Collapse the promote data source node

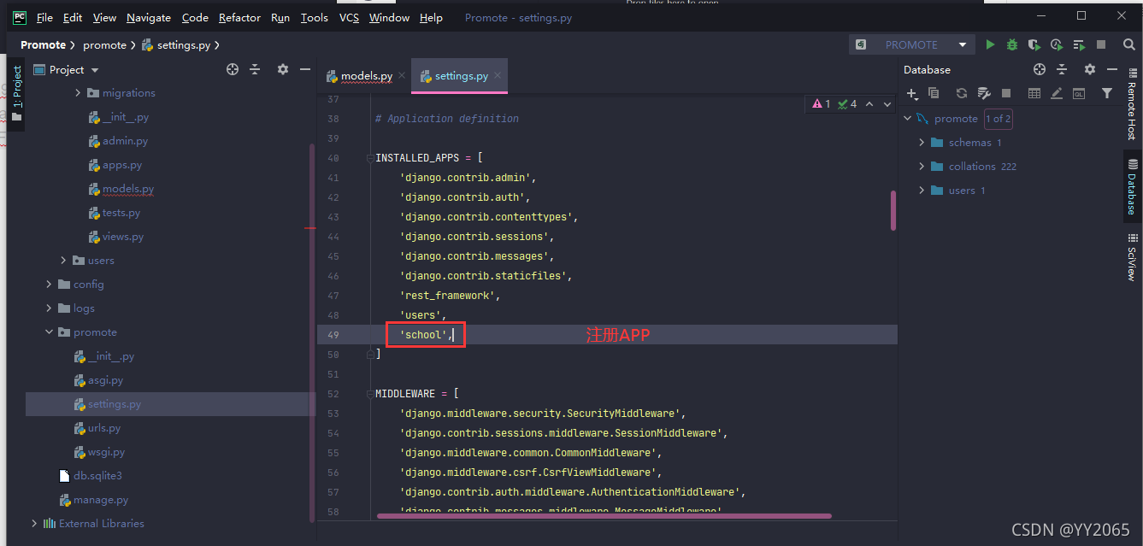point(907,119)
